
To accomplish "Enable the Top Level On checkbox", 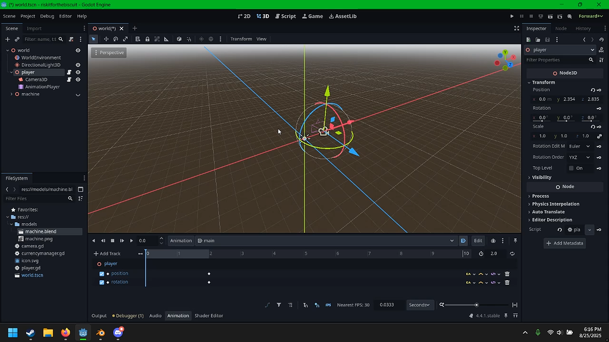I will [571, 168].
